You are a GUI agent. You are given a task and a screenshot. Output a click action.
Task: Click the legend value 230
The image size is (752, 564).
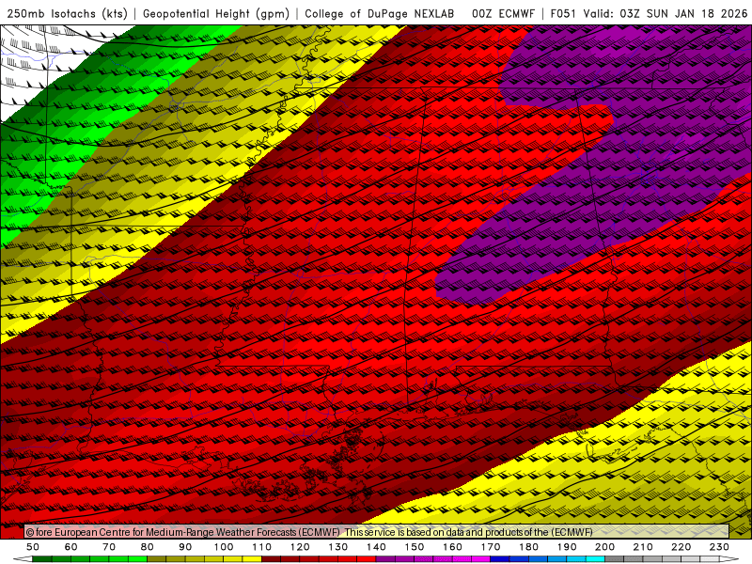click(719, 547)
